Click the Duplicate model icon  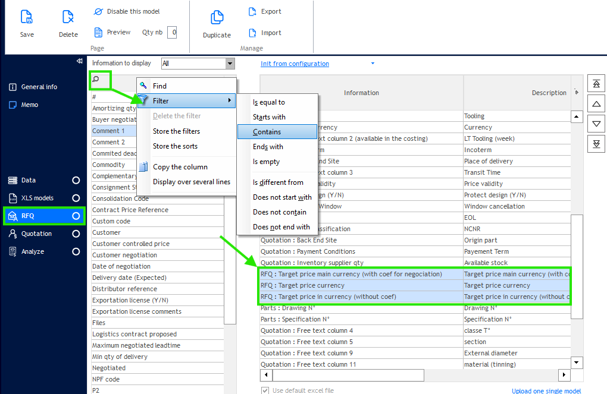point(217,18)
